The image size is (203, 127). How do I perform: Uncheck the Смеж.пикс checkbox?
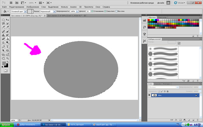coord(105,11)
